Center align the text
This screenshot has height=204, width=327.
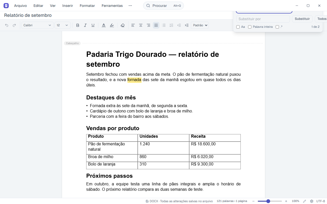(141, 25)
